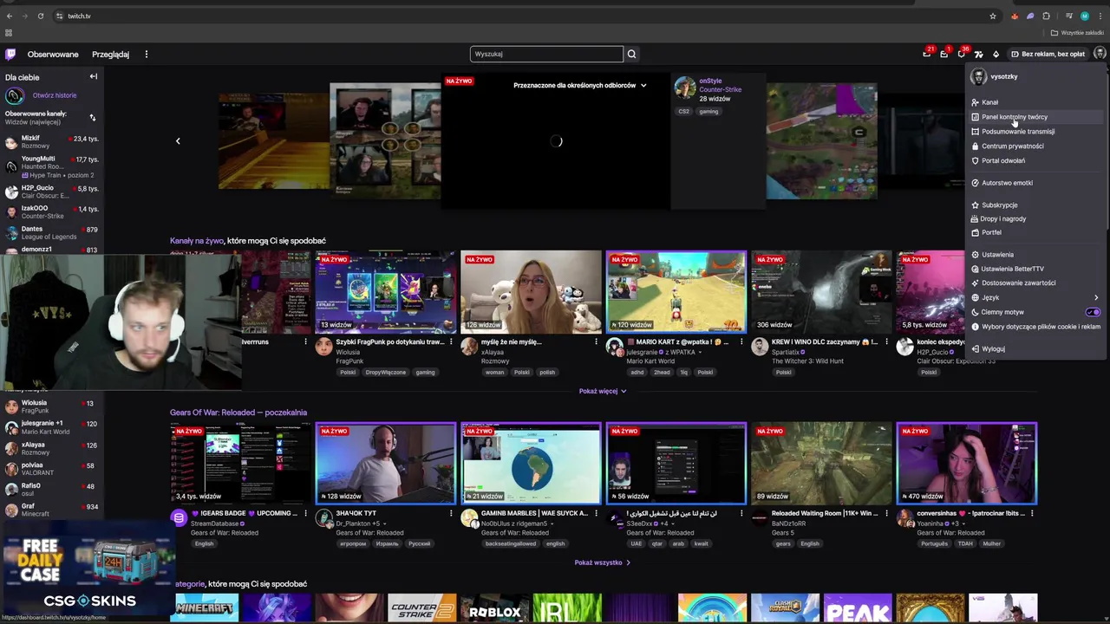Open Portfel menu item

click(x=1035, y=233)
